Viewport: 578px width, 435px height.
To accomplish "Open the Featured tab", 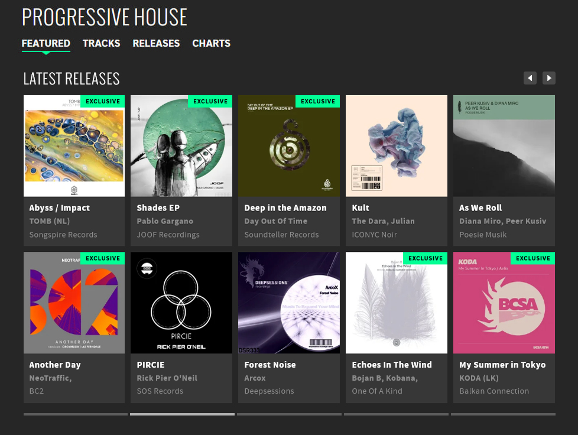I will tap(46, 44).
